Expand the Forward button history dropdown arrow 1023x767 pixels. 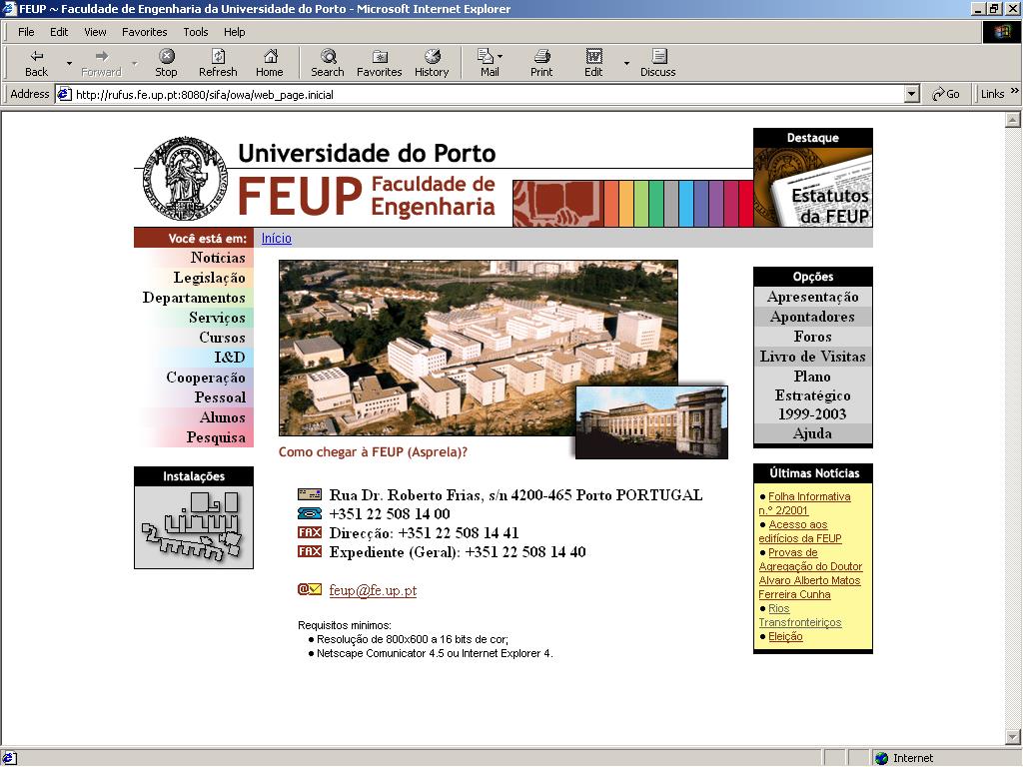click(x=135, y=63)
